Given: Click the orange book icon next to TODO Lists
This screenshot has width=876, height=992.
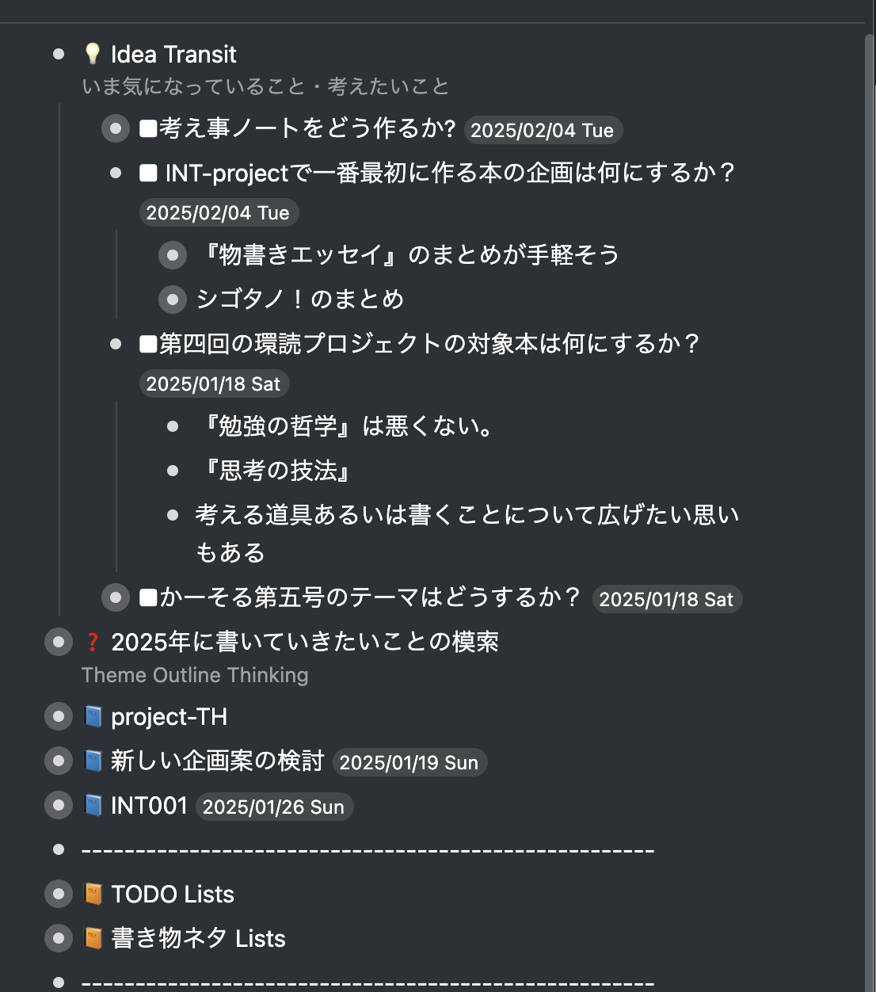Looking at the screenshot, I should click(93, 893).
